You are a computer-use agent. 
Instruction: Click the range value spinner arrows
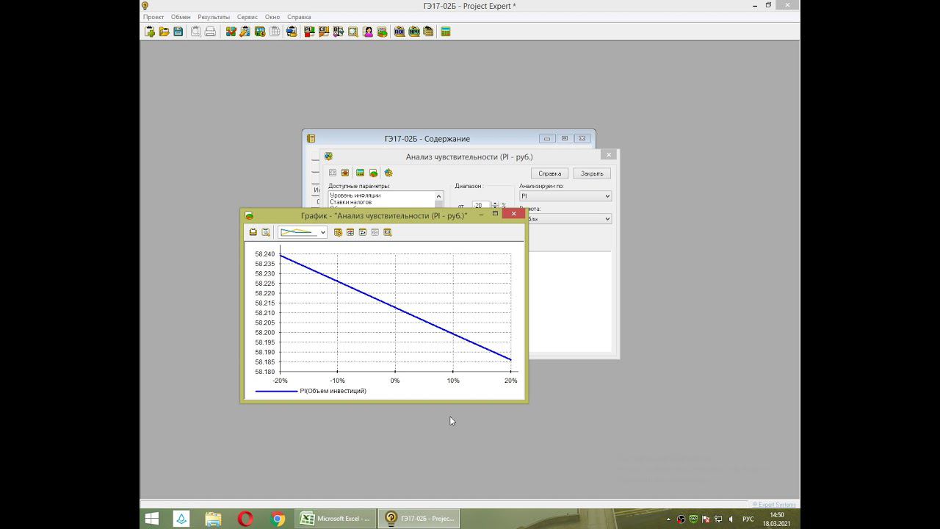tap(495, 206)
